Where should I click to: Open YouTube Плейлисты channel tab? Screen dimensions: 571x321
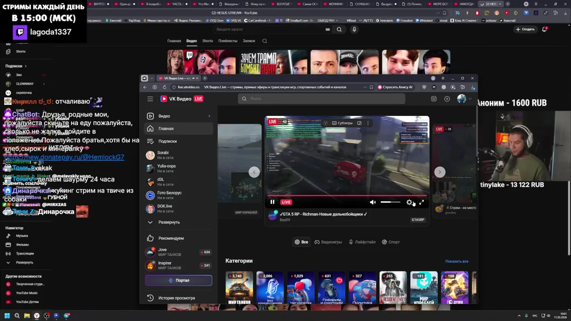coord(228,41)
